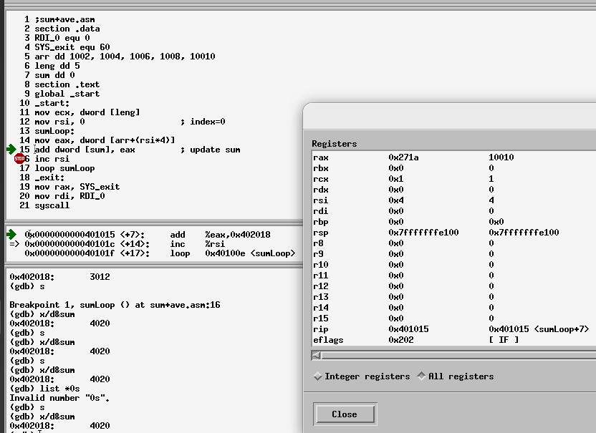The width and height of the screenshot is (596, 433).
Task: Click the '(gdb) list *0s' console line
Action: 44,389
